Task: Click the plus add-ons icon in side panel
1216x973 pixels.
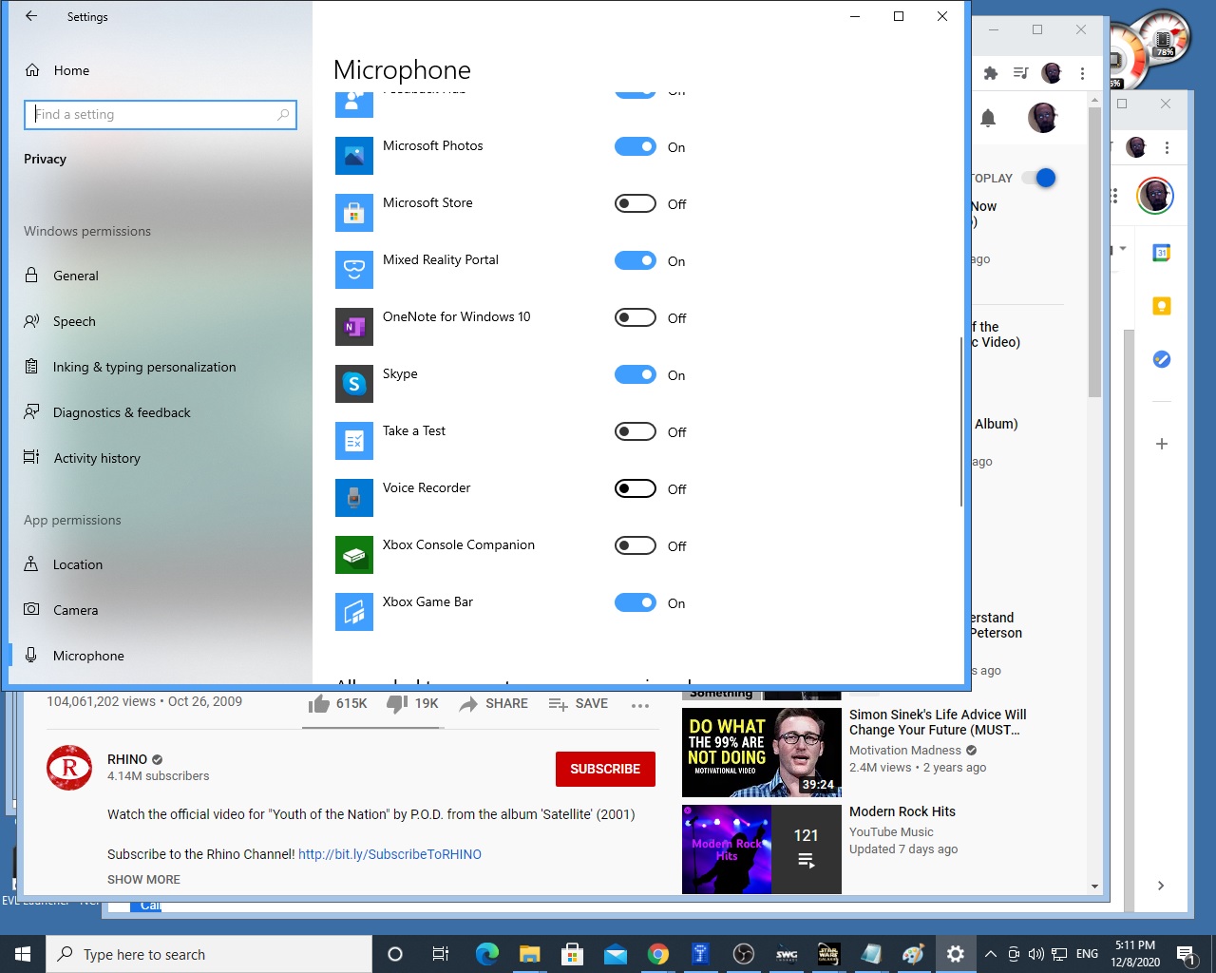Action: click(x=1161, y=444)
